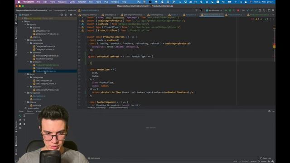Screen dimensions: 290x163
Task: Open TouchableScale.js file
Action: (x=44, y=59)
